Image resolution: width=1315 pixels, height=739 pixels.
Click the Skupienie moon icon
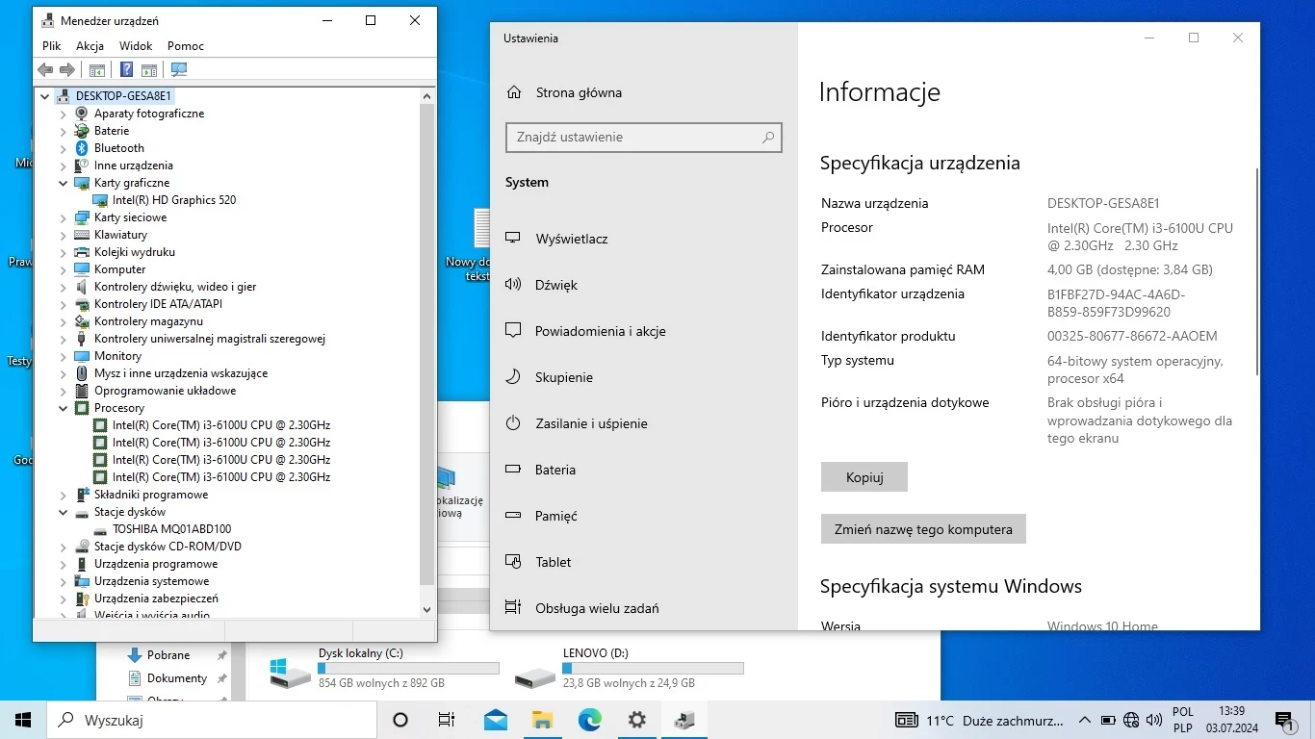pyautogui.click(x=513, y=377)
